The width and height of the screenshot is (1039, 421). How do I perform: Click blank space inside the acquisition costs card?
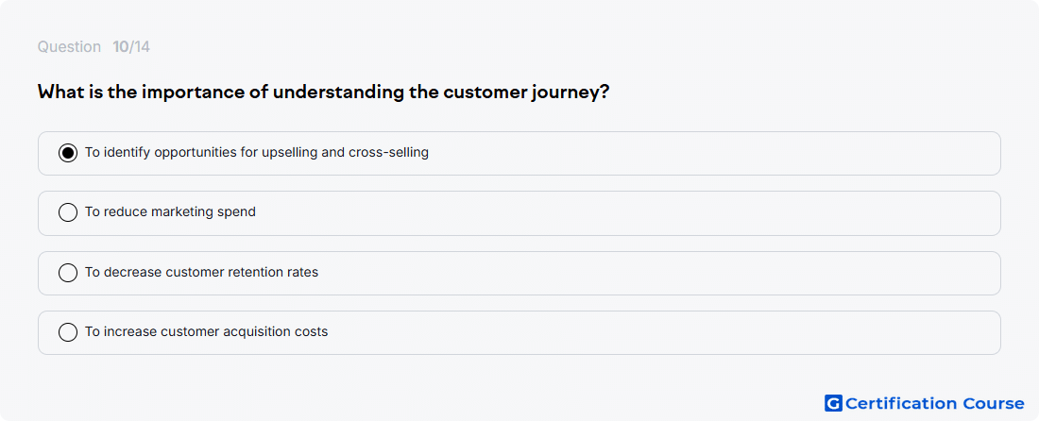tap(663, 332)
